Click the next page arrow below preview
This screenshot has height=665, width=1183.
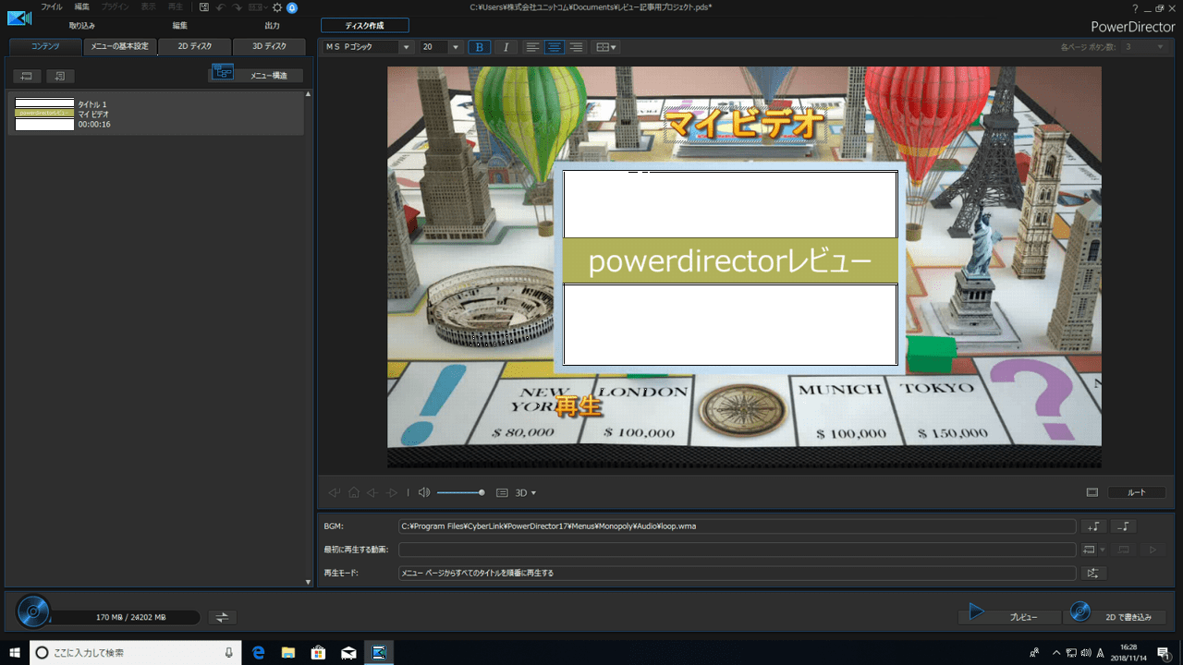(392, 492)
